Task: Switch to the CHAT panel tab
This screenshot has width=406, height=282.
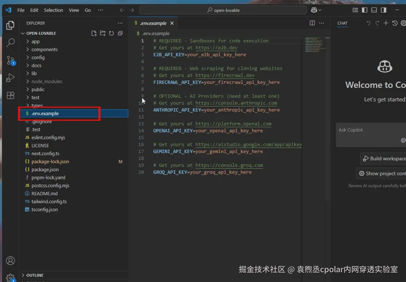Action: (342, 23)
